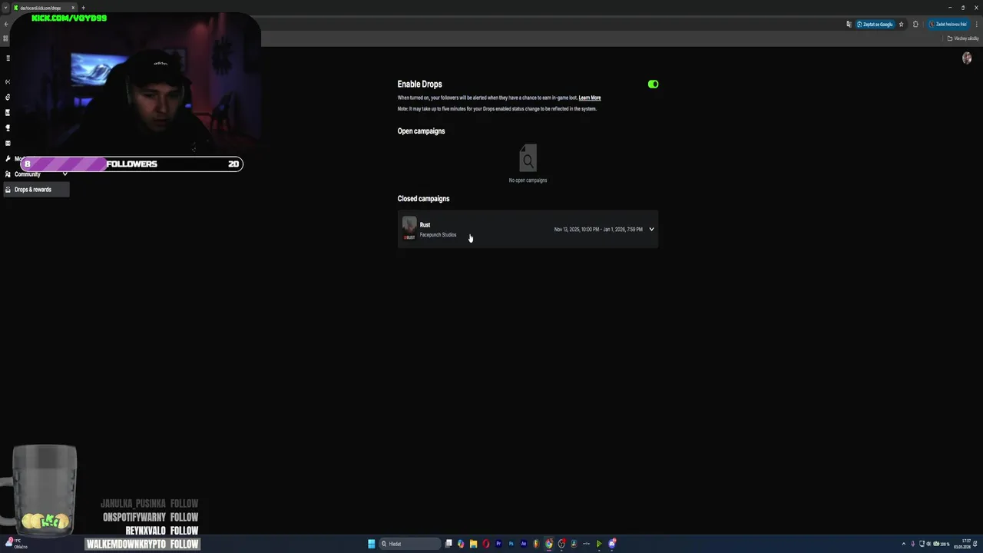This screenshot has width=983, height=553.
Task: Open File Explorer from the taskbar
Action: 474,544
